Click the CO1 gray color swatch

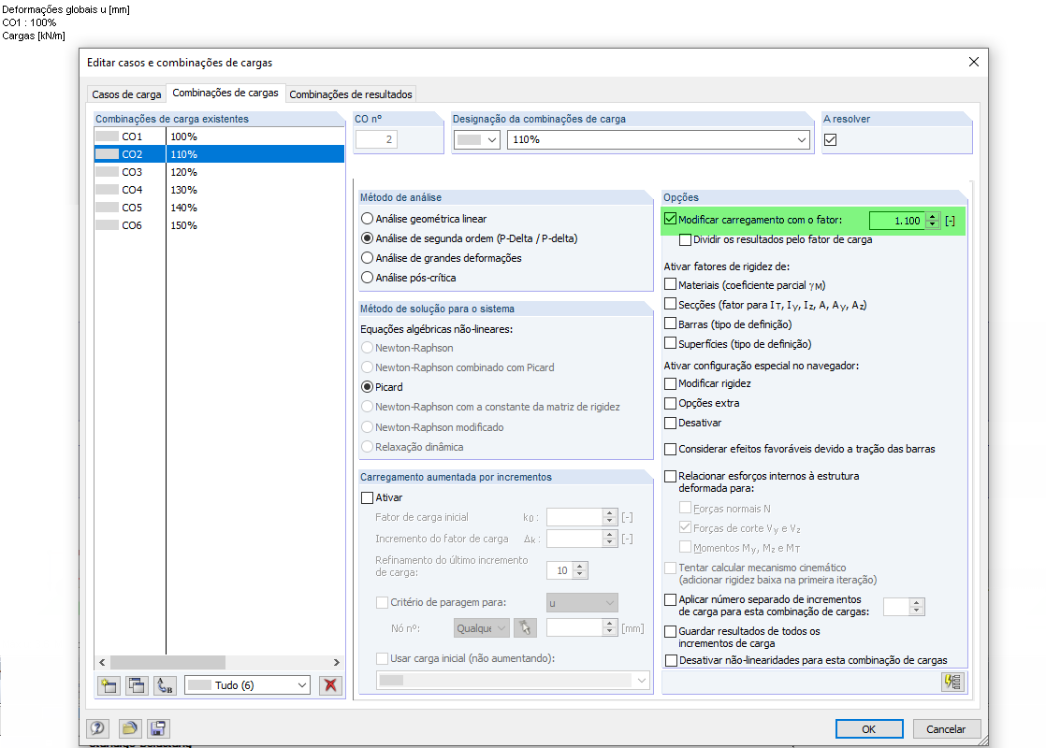point(107,136)
